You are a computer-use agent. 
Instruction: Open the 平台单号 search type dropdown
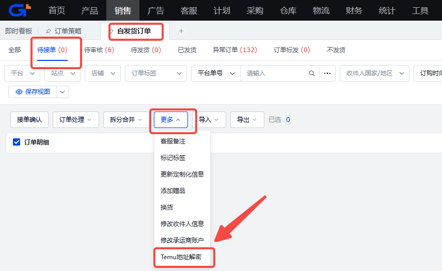coord(216,73)
